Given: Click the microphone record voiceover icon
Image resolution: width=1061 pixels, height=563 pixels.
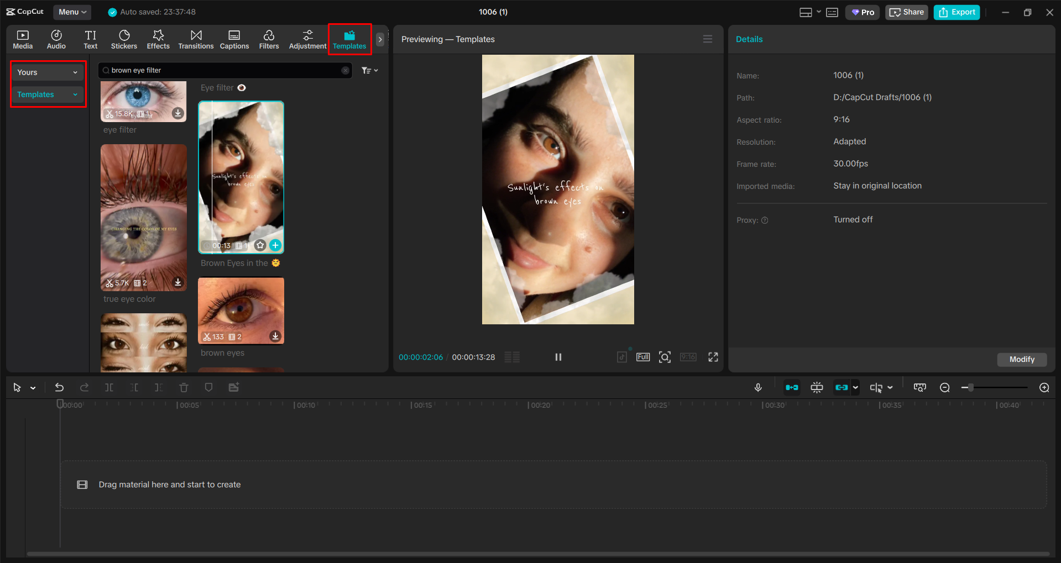Looking at the screenshot, I should pos(758,388).
